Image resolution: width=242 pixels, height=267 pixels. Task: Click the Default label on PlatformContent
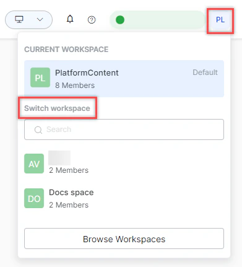tap(205, 72)
